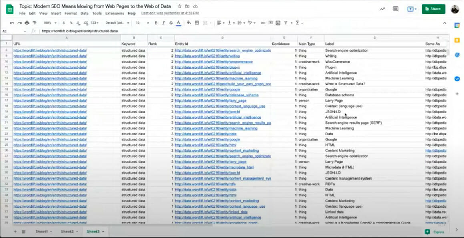The width and height of the screenshot is (464, 238).
Task: Toggle bold formatting
Action: click(x=156, y=23)
